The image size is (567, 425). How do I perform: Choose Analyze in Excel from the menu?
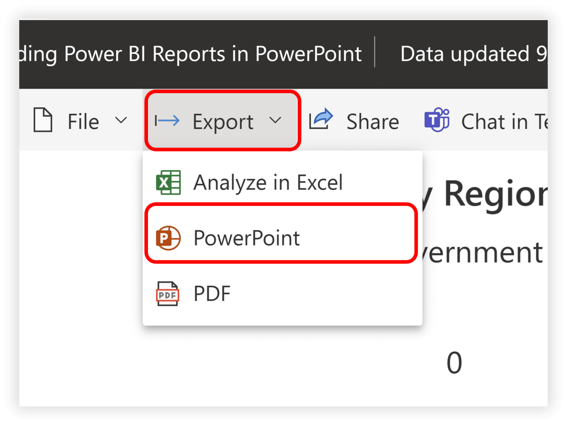tap(268, 182)
